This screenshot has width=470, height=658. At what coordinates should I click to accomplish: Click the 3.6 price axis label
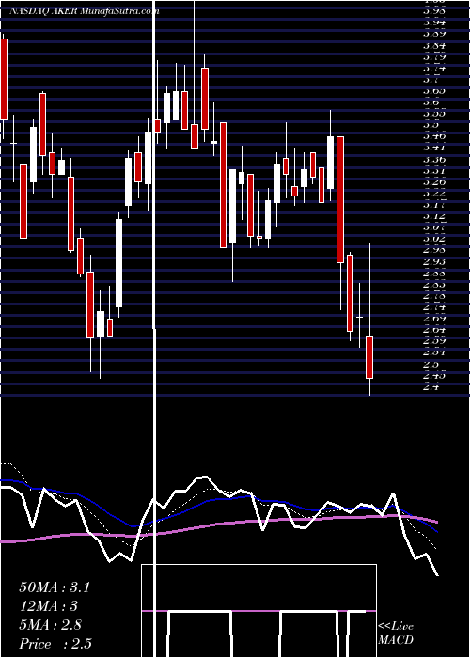point(431,102)
